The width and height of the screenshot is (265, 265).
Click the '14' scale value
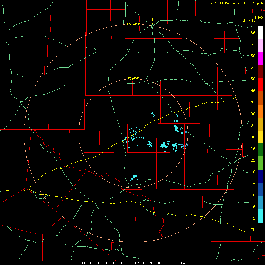[x=253, y=183]
